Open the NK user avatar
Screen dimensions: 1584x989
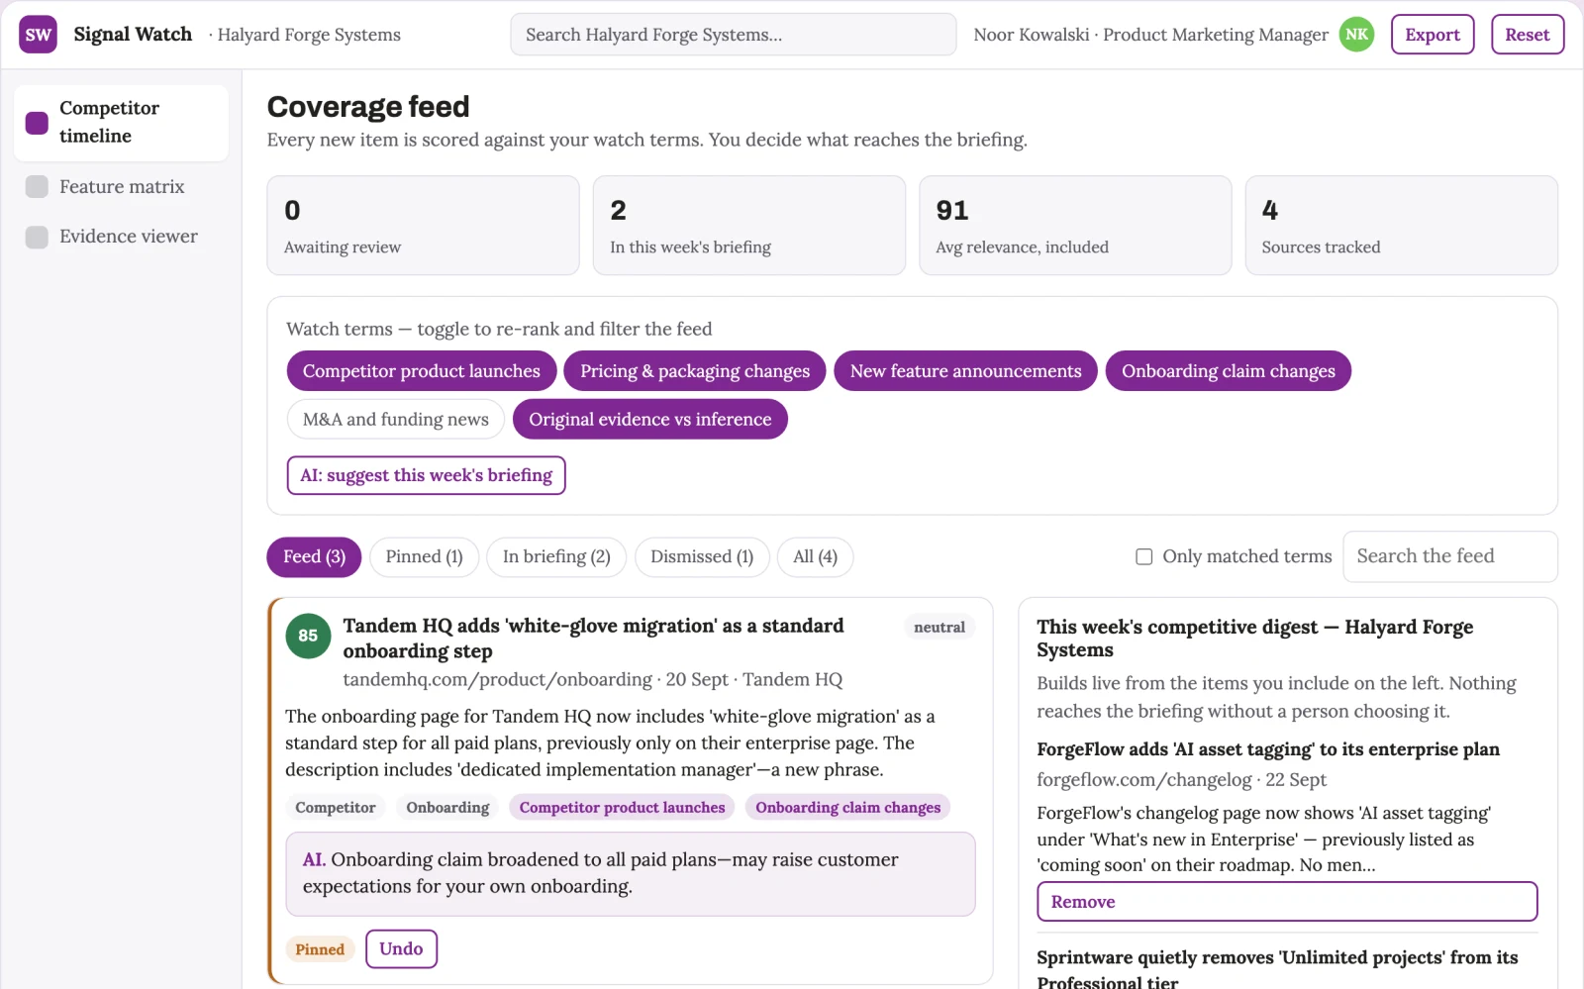(x=1356, y=35)
